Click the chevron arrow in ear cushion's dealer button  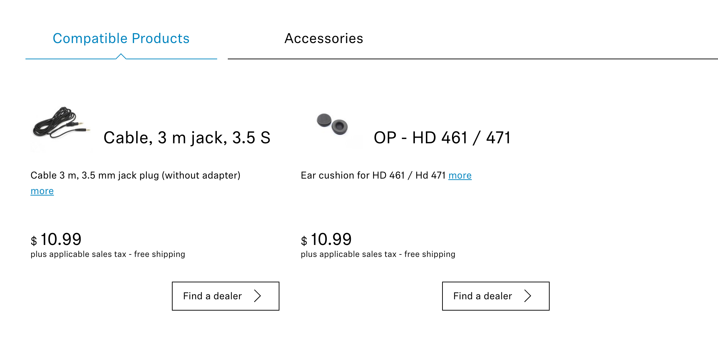(x=528, y=296)
